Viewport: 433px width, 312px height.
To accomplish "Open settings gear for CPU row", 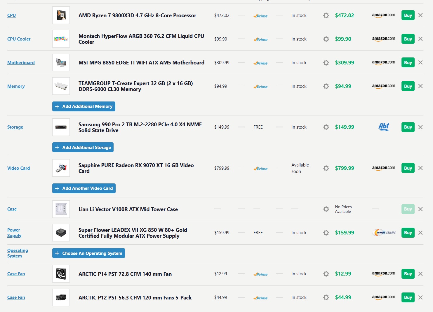I will (326, 15).
